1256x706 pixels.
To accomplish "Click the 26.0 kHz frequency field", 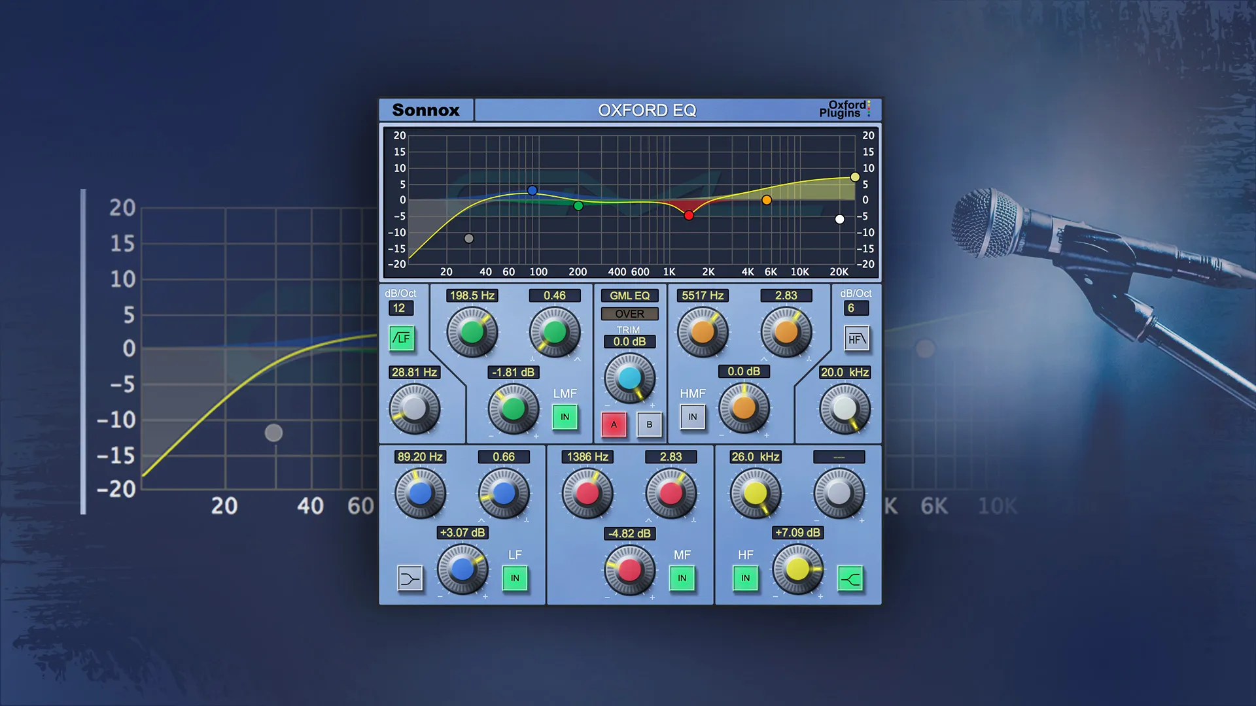I will point(756,458).
